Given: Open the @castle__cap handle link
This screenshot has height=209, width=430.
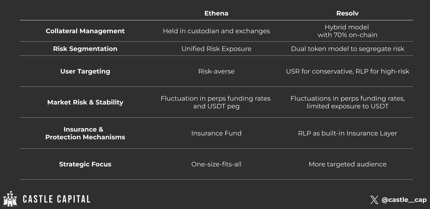Looking at the screenshot, I should point(404,200).
